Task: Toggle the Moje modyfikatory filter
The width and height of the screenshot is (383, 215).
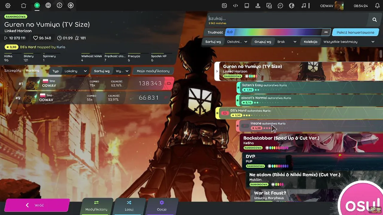Action: pos(153,71)
